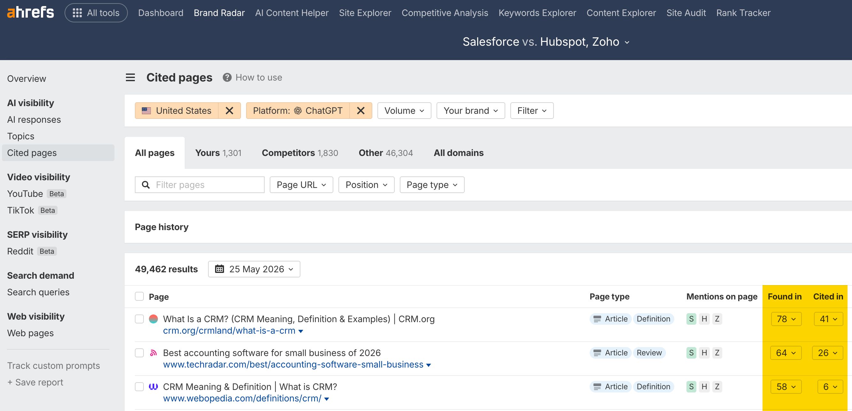Image resolution: width=852 pixels, height=411 pixels.
Task: Switch to the Yours 1,301 tab
Action: (218, 153)
